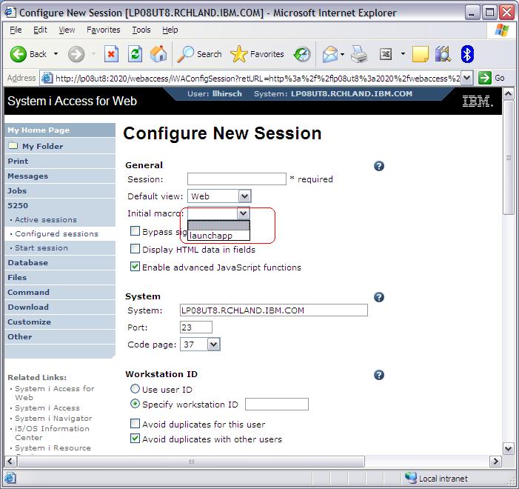Click the vertical scrollbar thumb

click(508, 157)
